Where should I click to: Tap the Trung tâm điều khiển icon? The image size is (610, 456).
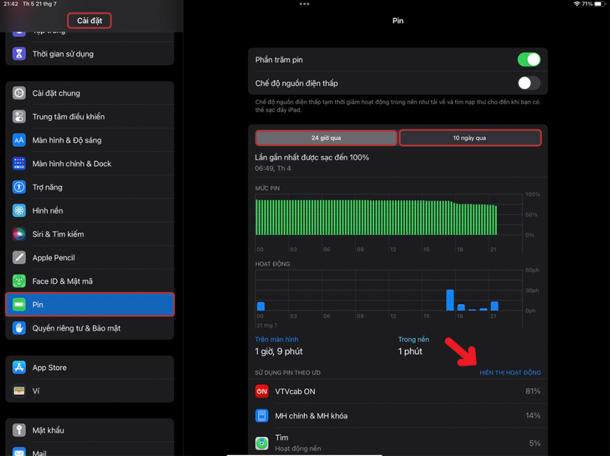click(x=19, y=116)
